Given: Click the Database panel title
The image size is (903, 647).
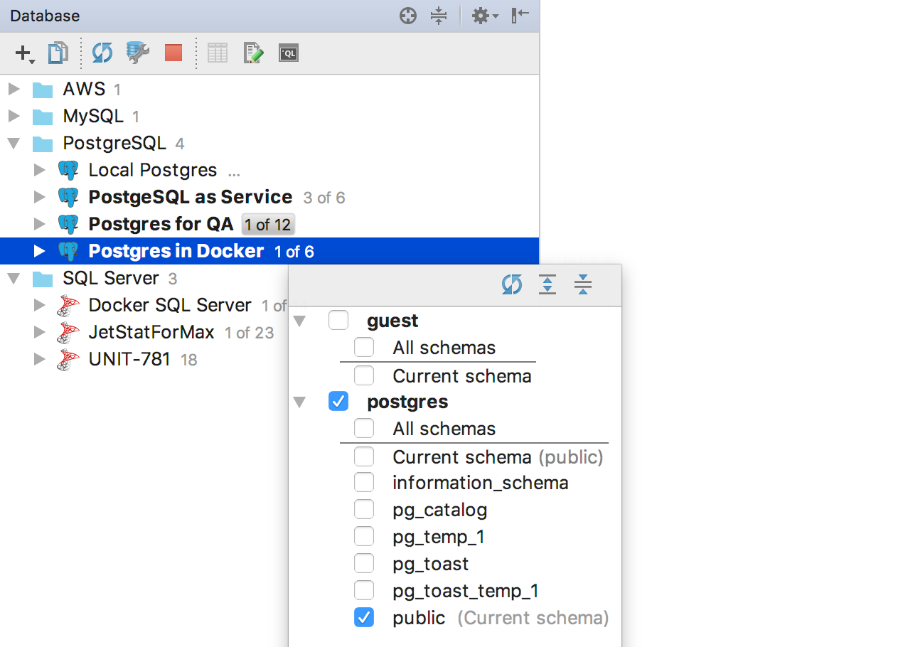Looking at the screenshot, I should (x=45, y=16).
